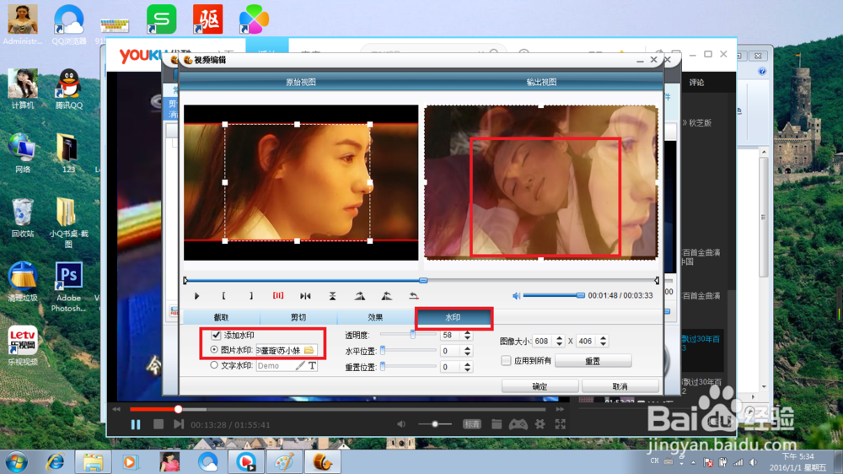Image resolution: width=843 pixels, height=474 pixels.
Task: Set the end bracket marker
Action: point(251,296)
